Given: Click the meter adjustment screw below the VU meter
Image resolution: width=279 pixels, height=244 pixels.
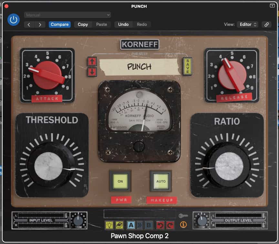Looking at the screenshot, I should 139,146.
